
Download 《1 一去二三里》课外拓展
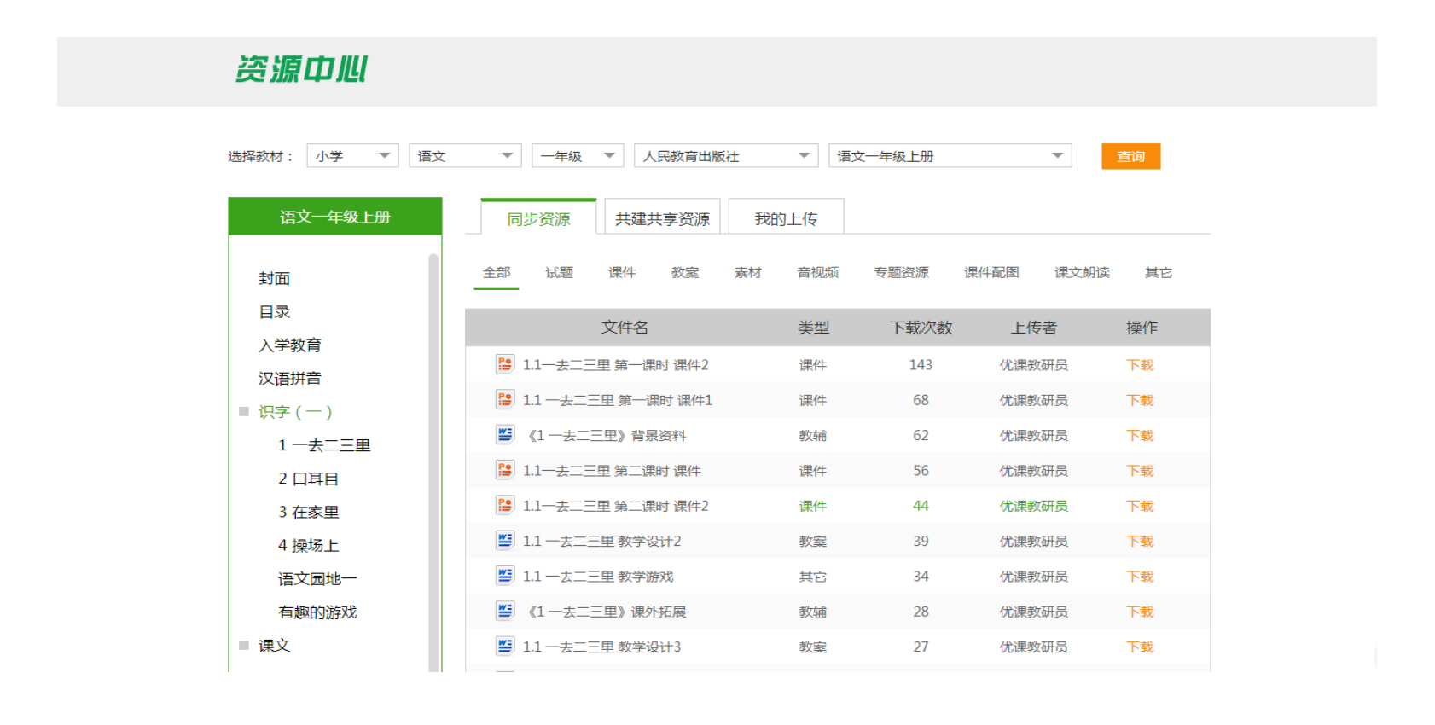(x=1140, y=612)
